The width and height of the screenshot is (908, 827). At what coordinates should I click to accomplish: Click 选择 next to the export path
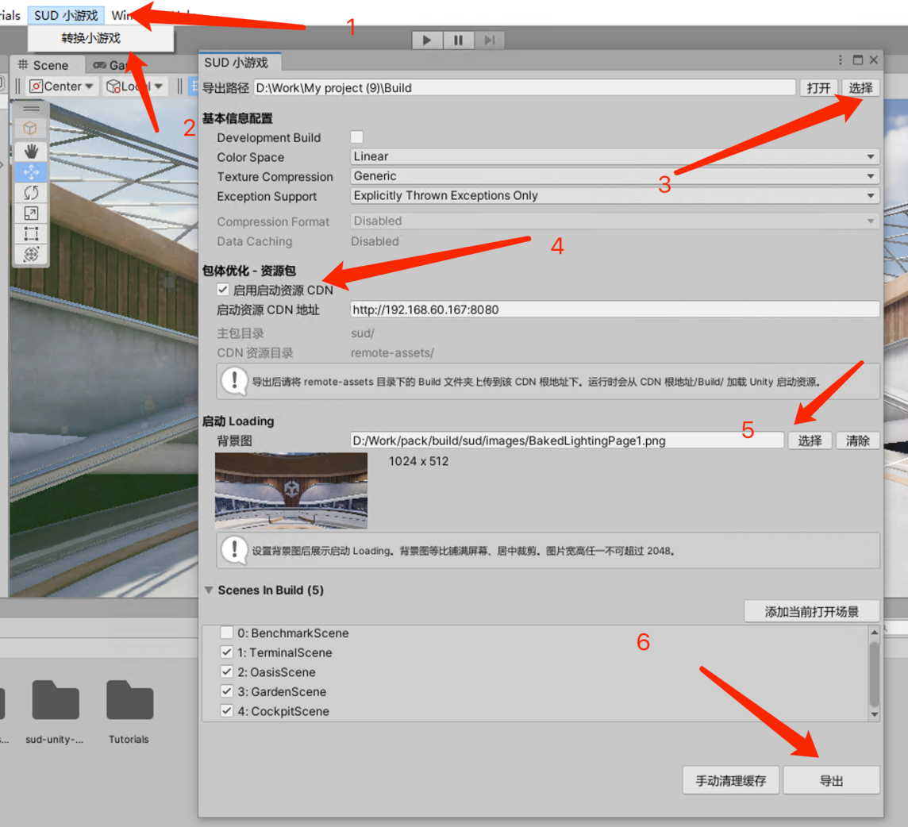pyautogui.click(x=860, y=88)
